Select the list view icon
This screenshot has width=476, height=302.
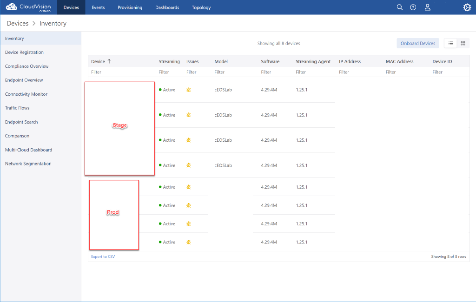450,43
